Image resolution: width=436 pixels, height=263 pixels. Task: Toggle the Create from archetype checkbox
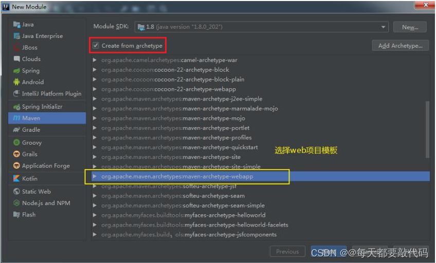point(96,46)
